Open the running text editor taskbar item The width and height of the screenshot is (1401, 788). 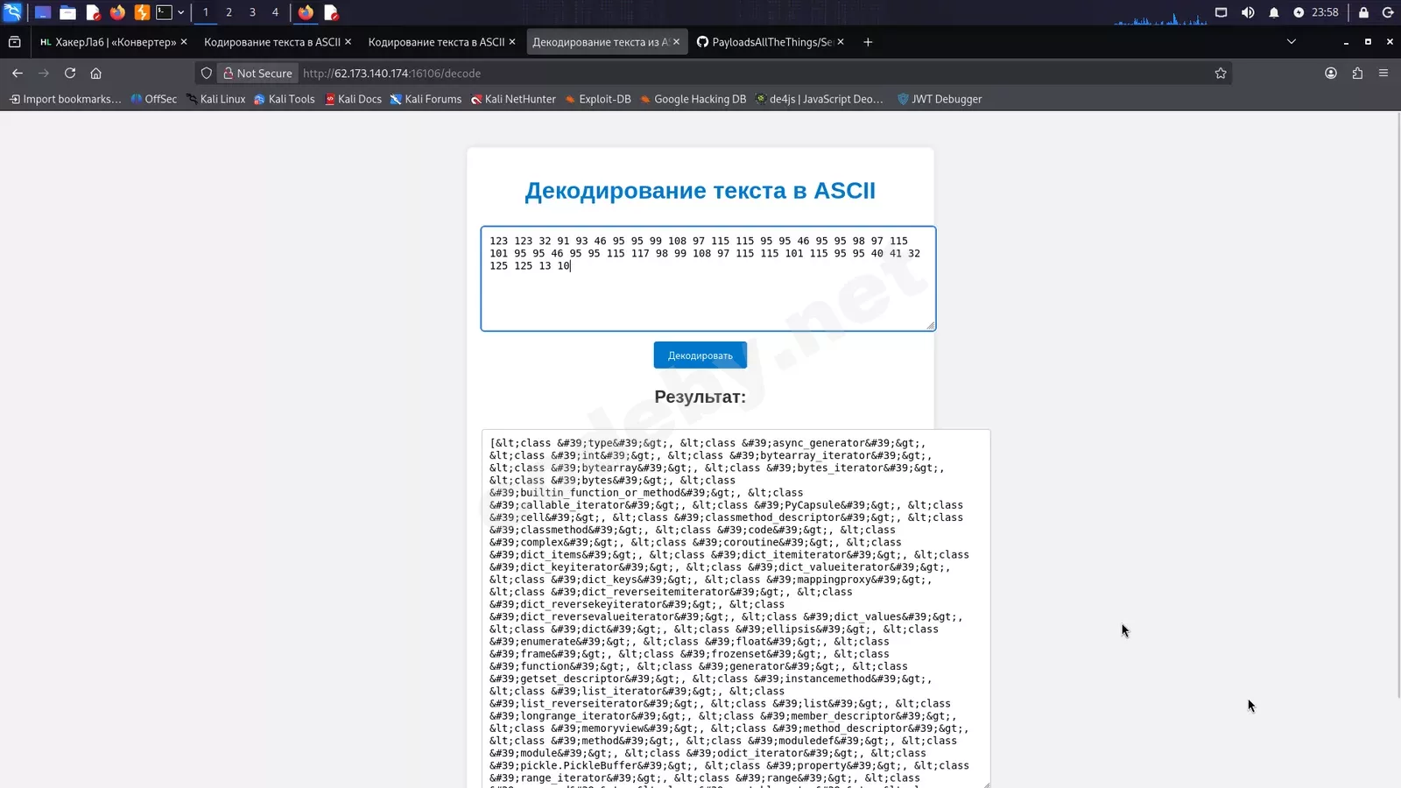coord(331,12)
